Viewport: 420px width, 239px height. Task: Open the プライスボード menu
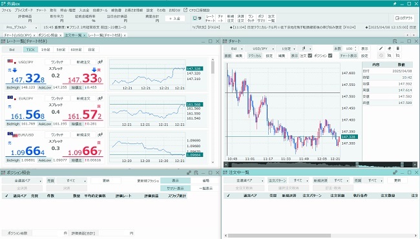[23, 10]
